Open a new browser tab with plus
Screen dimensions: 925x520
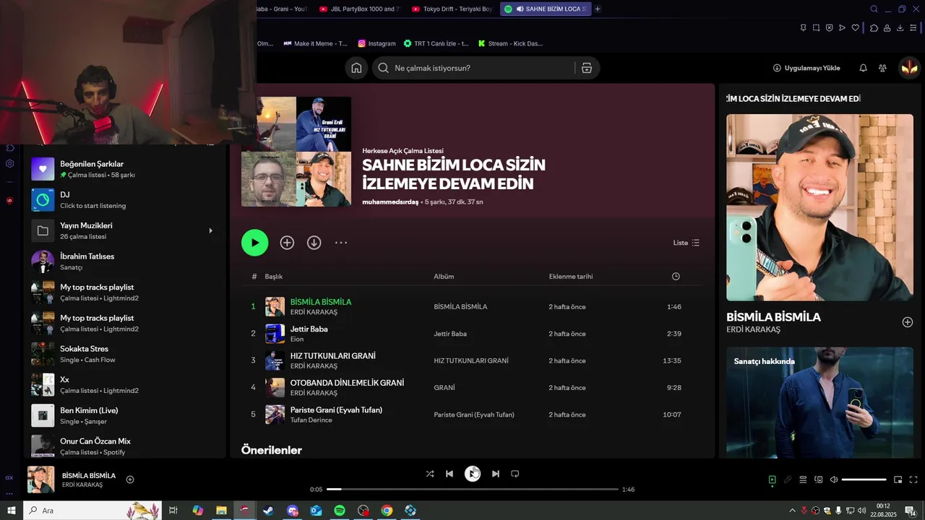click(598, 9)
